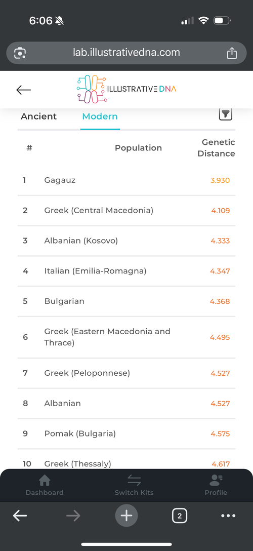Open the Profile person icon

[216, 480]
